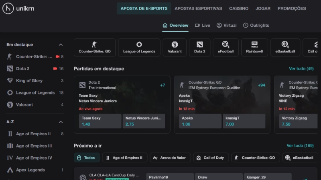Image resolution: width=321 pixels, height=180 pixels.
Task: Open League of Legends in sidebar
Action: click(x=35, y=93)
